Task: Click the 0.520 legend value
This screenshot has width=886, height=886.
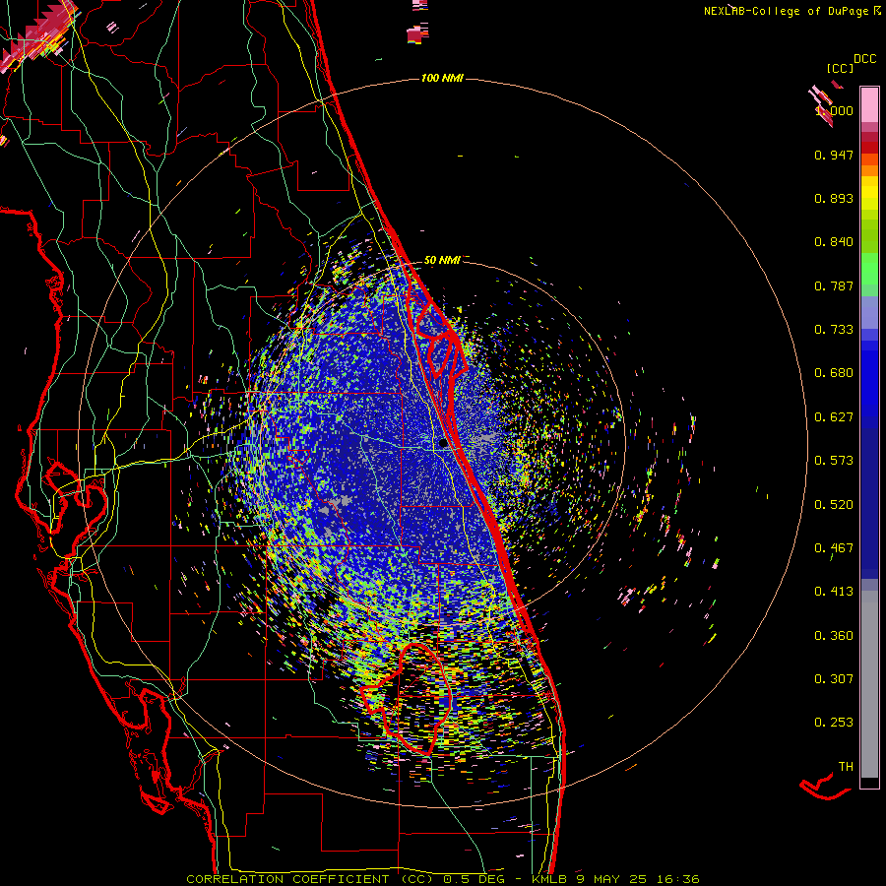Action: tap(834, 505)
